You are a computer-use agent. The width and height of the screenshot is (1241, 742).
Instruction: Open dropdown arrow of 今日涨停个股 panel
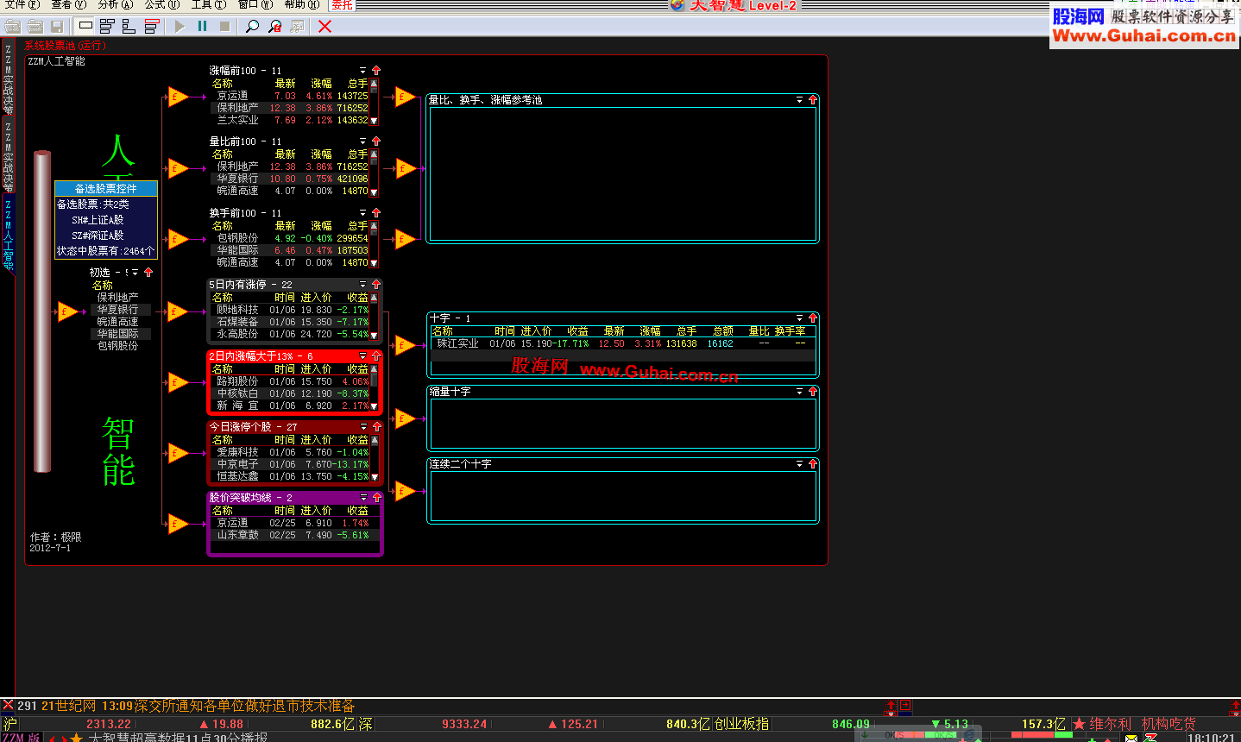(x=363, y=427)
